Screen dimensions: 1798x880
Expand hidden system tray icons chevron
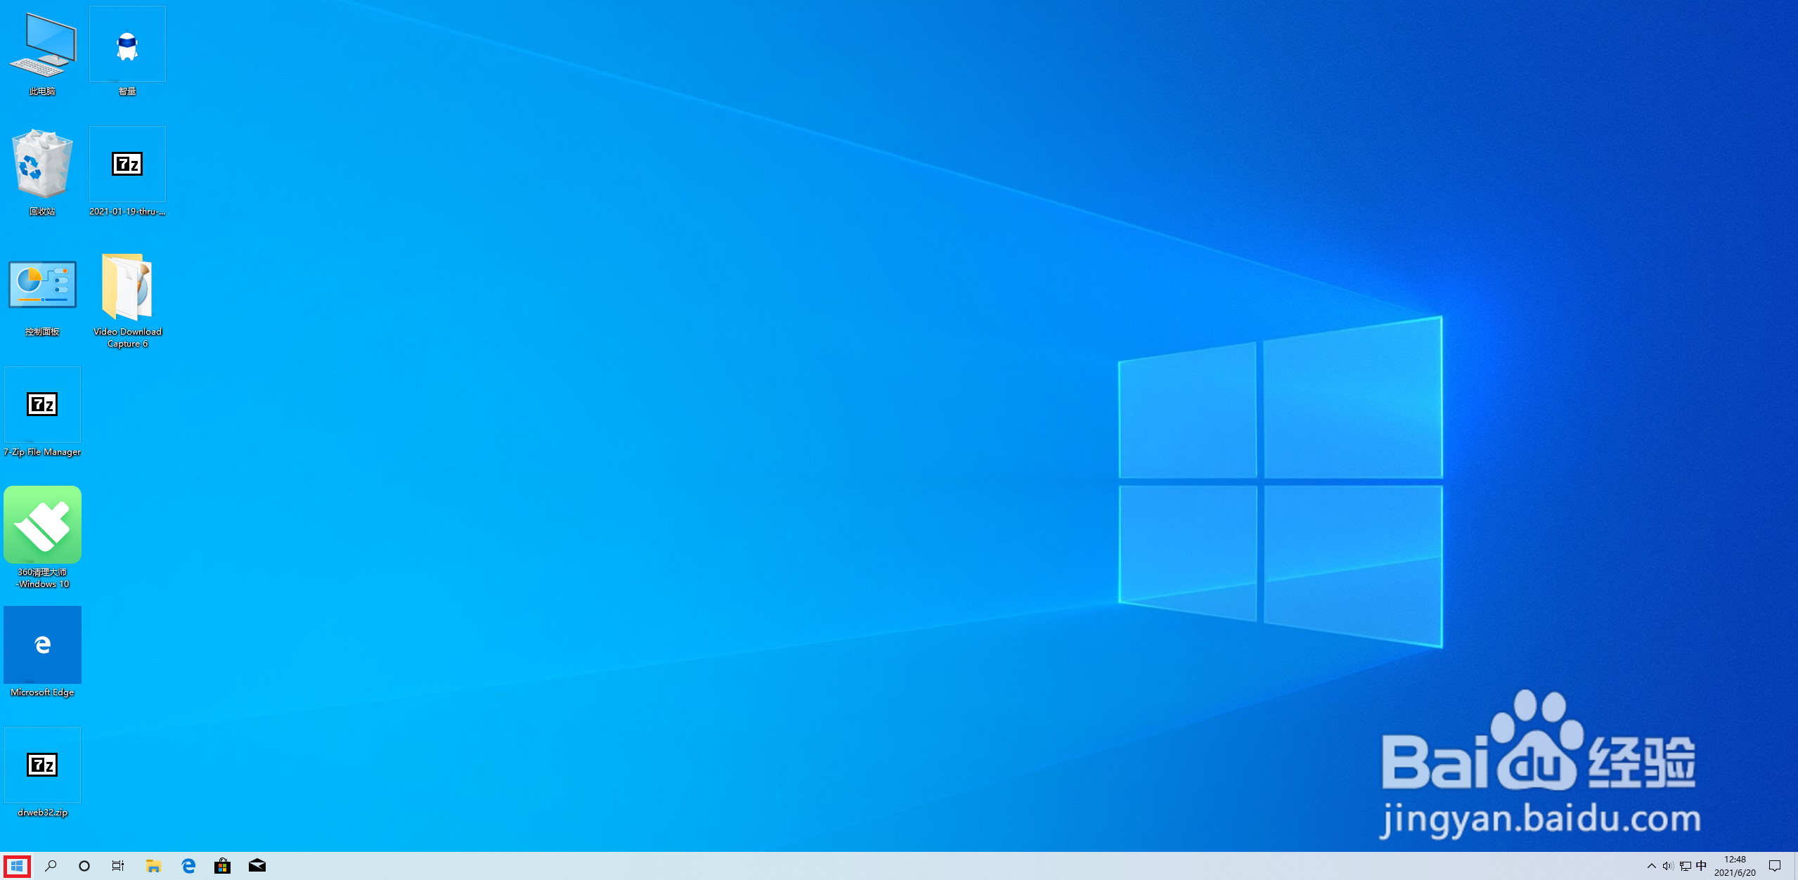pos(1652,866)
